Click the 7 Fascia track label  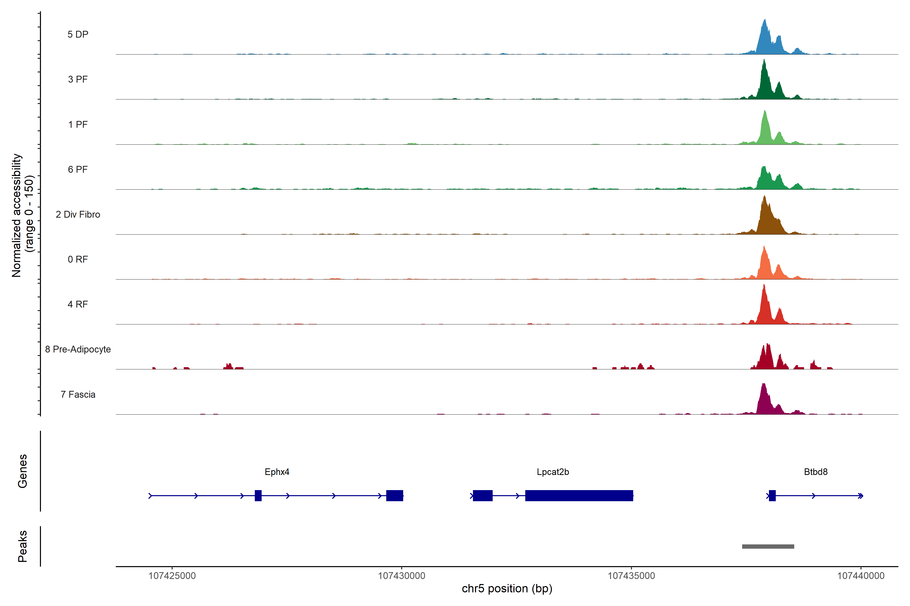[x=78, y=395]
